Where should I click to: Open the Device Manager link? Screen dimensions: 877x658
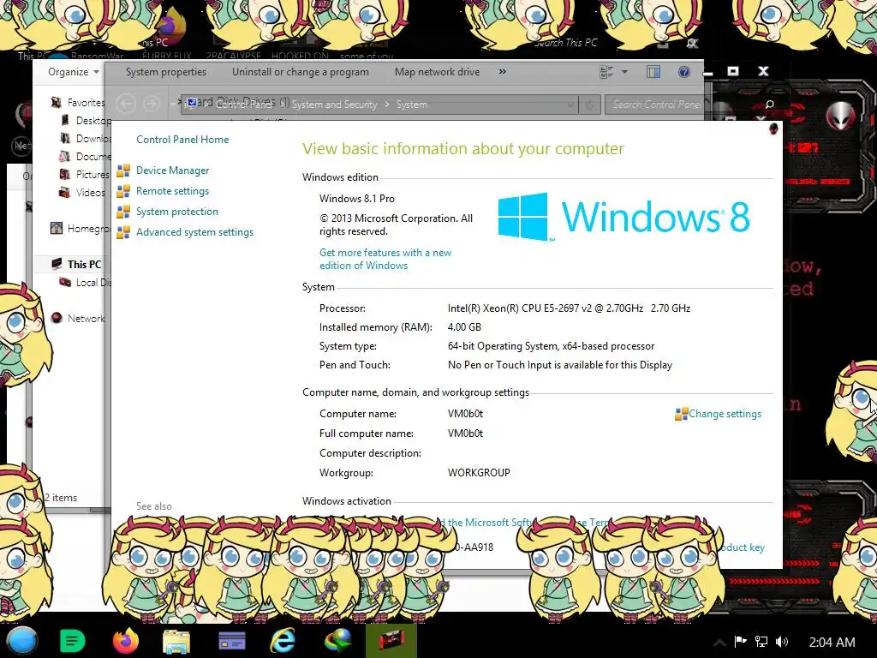(172, 170)
